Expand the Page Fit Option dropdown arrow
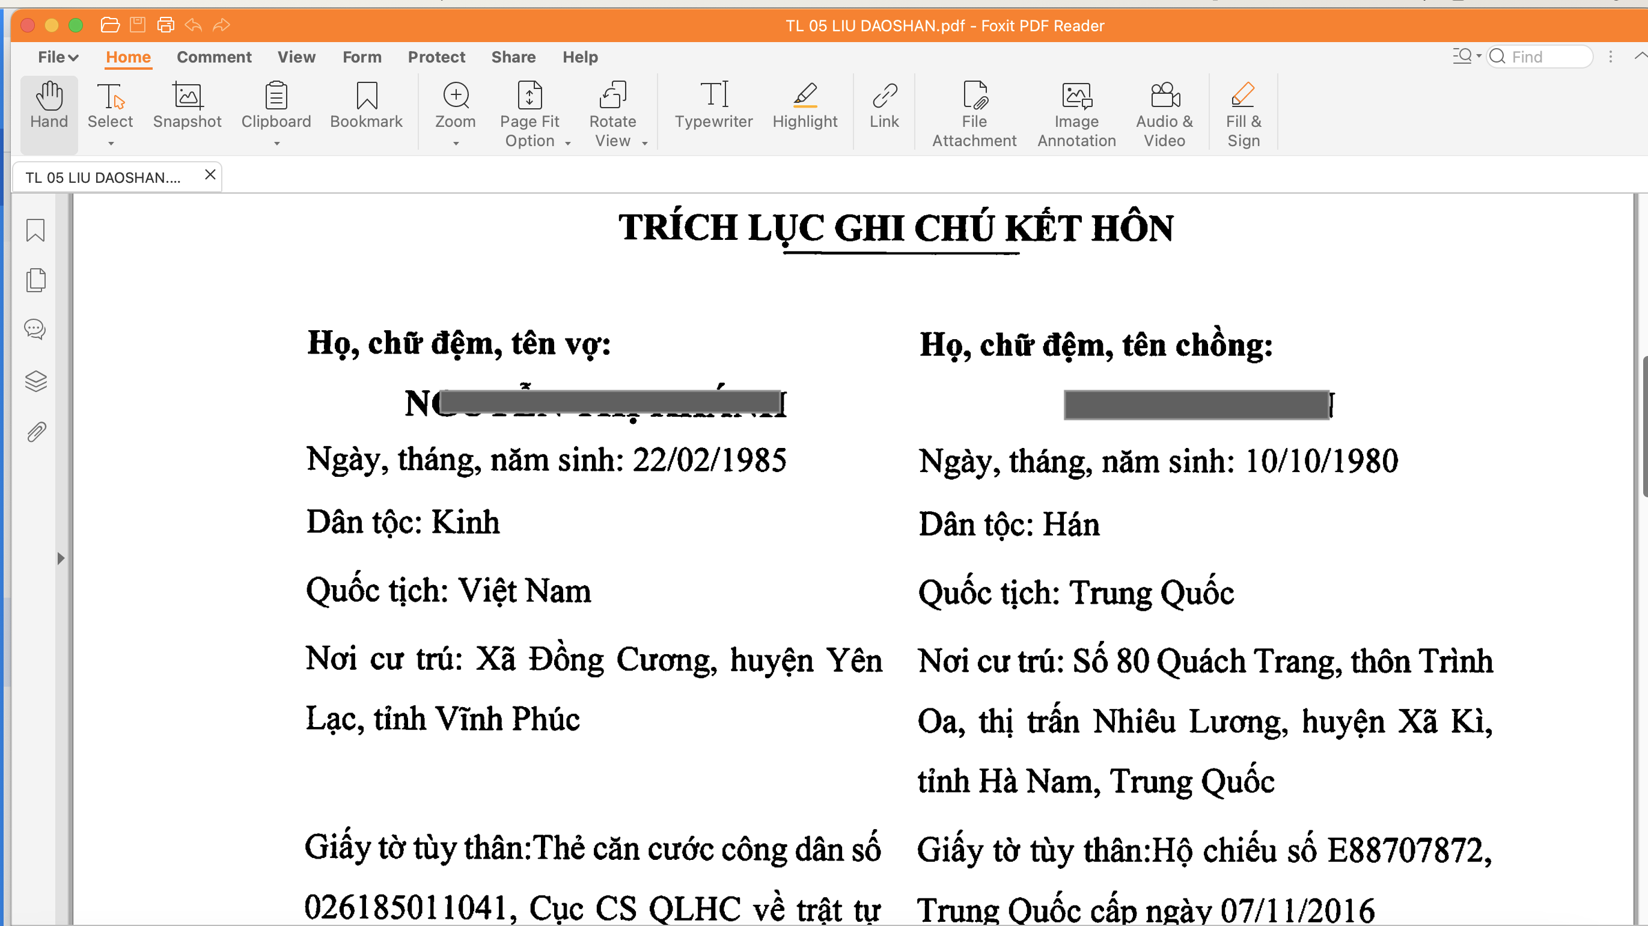This screenshot has height=926, width=1648. point(567,143)
